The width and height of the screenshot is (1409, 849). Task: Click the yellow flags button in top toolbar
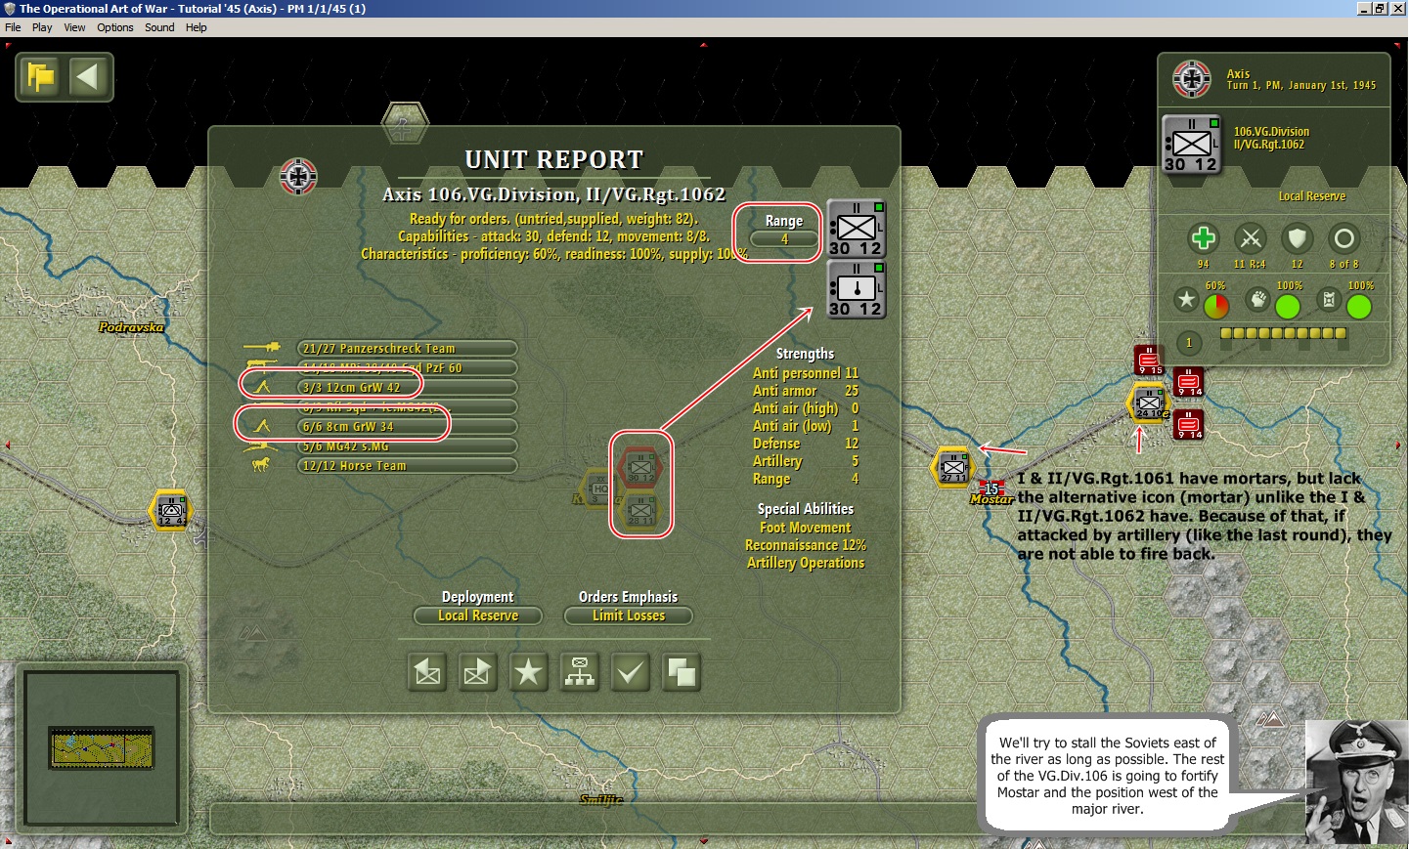[x=42, y=77]
